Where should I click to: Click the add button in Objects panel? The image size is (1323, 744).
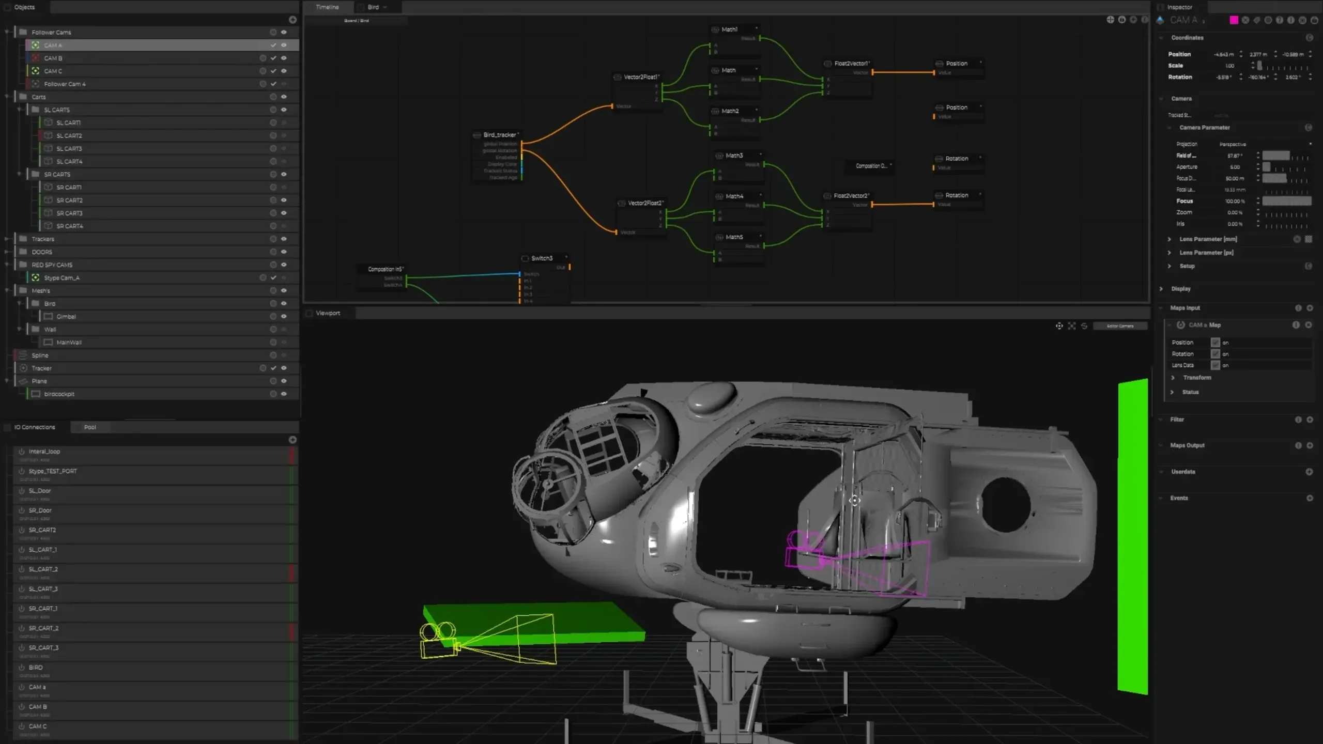(293, 20)
